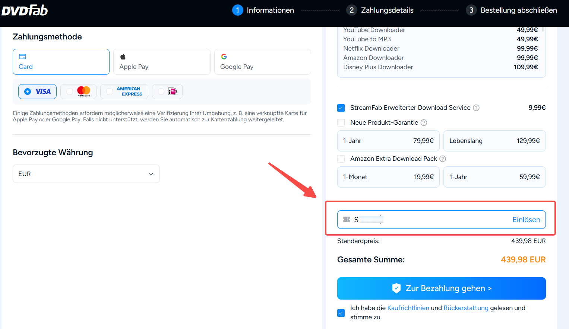
Task: Open the Kaufrichtlinien link
Action: pos(408,308)
